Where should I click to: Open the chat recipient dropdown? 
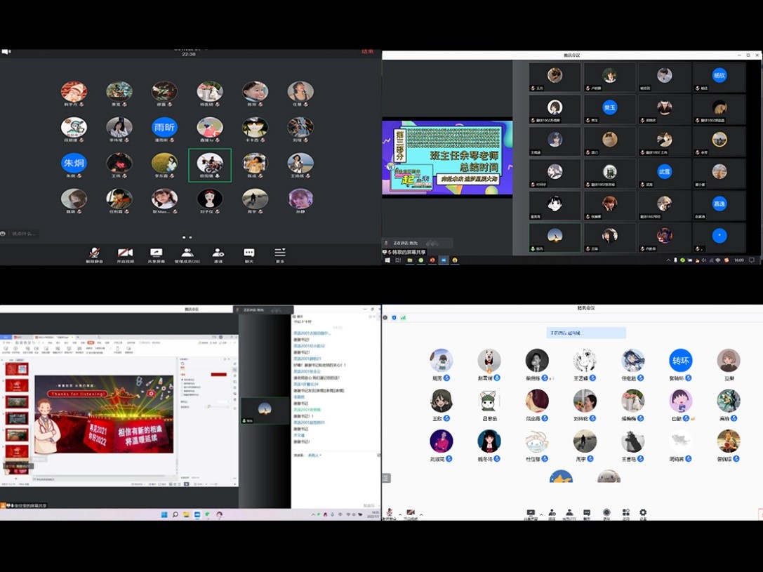[314, 455]
